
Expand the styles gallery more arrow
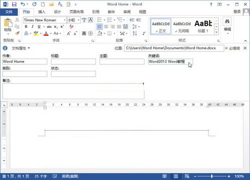click(216, 32)
